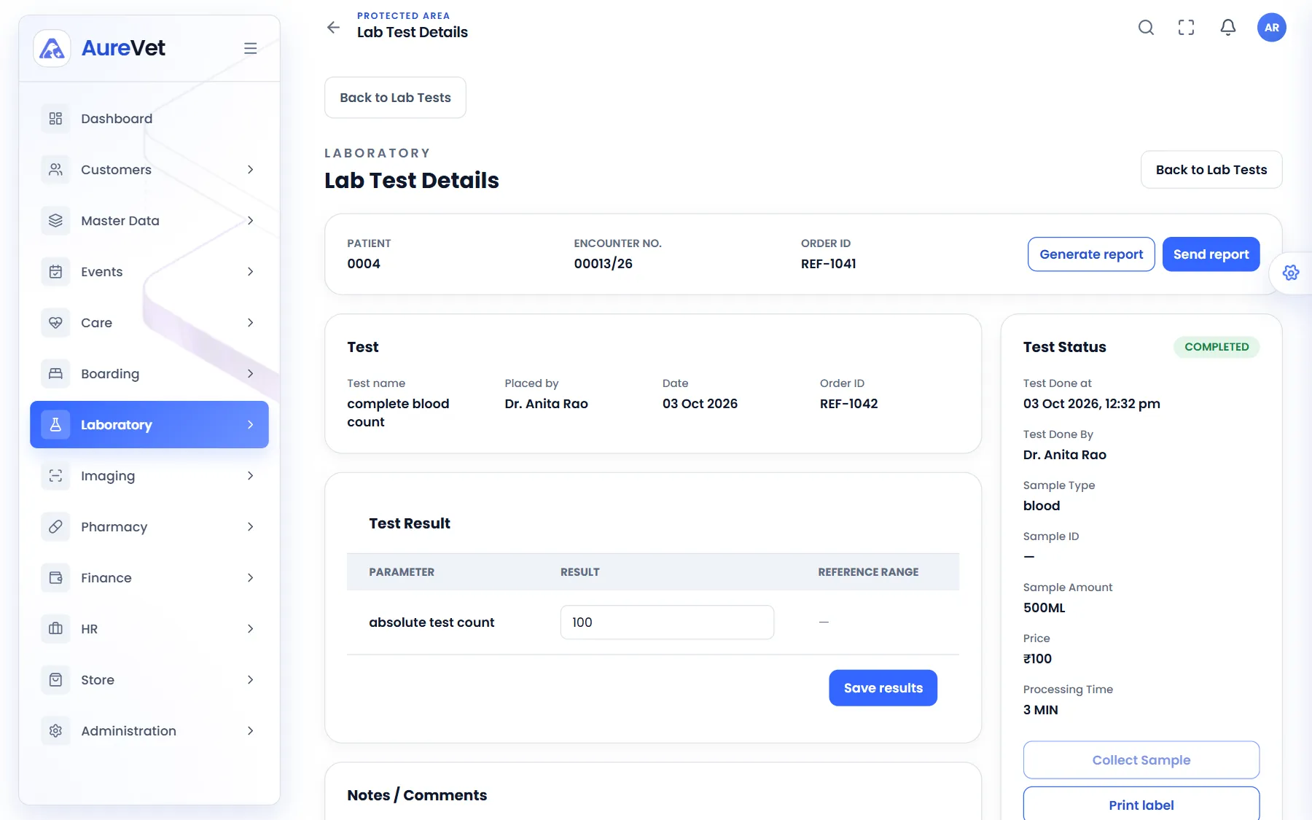The image size is (1312, 820).
Task: Open the Imaging menu item
Action: [149, 476]
